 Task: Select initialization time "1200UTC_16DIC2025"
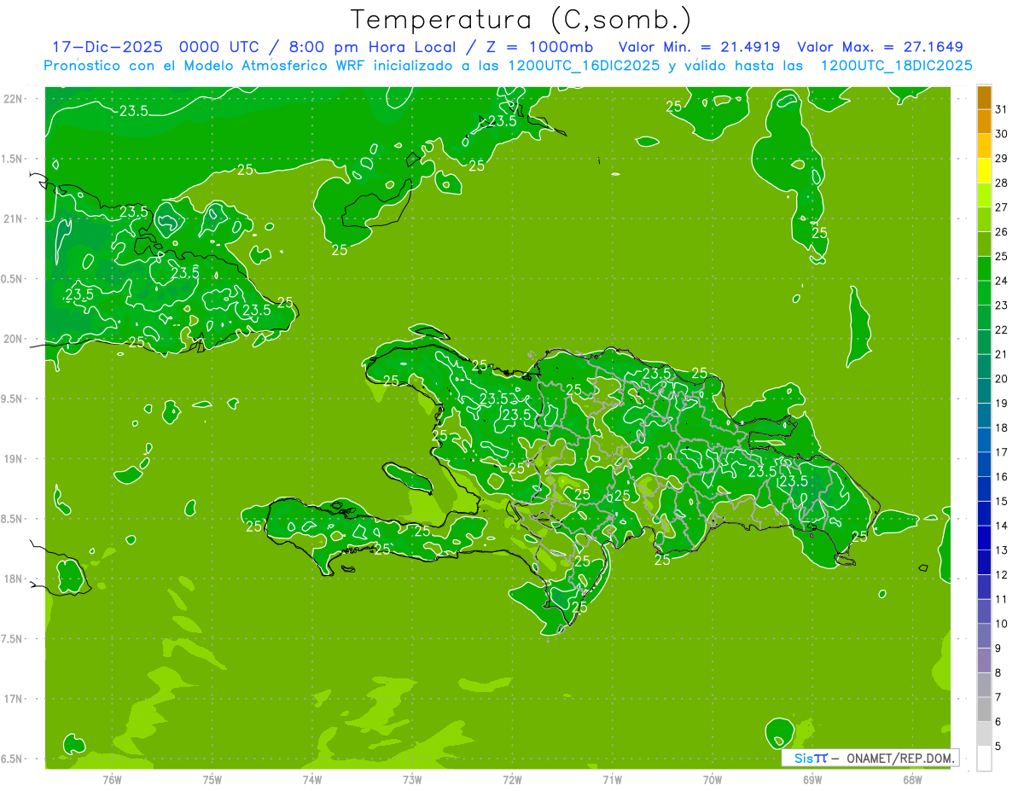click(584, 66)
